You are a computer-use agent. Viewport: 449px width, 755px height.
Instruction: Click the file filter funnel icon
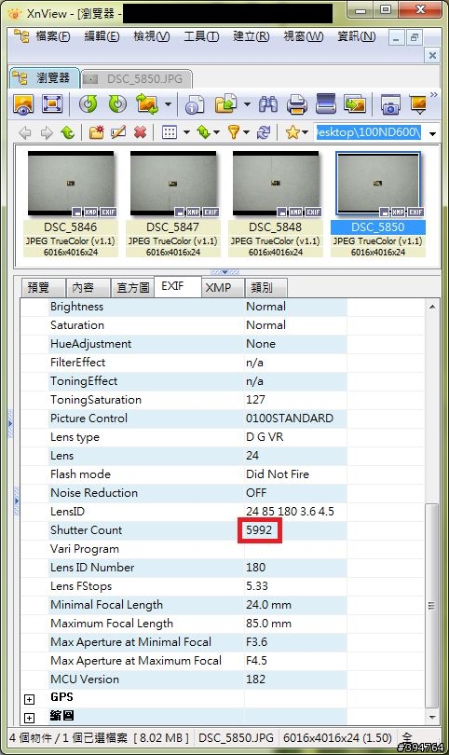(234, 132)
